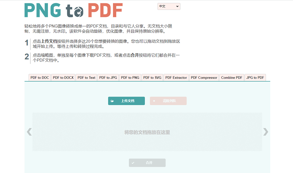Image resolution: width=293 pixels, height=173 pixels.
Task: Switch to the PDF to PNG tab
Action: [x=130, y=78]
